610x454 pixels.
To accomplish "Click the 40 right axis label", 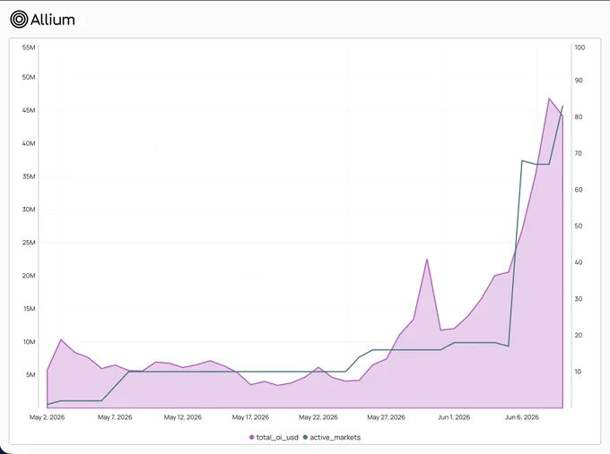I will (x=579, y=262).
